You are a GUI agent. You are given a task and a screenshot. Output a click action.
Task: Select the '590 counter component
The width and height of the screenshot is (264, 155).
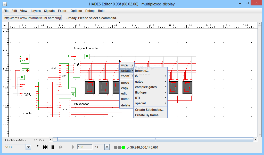tap(29, 96)
